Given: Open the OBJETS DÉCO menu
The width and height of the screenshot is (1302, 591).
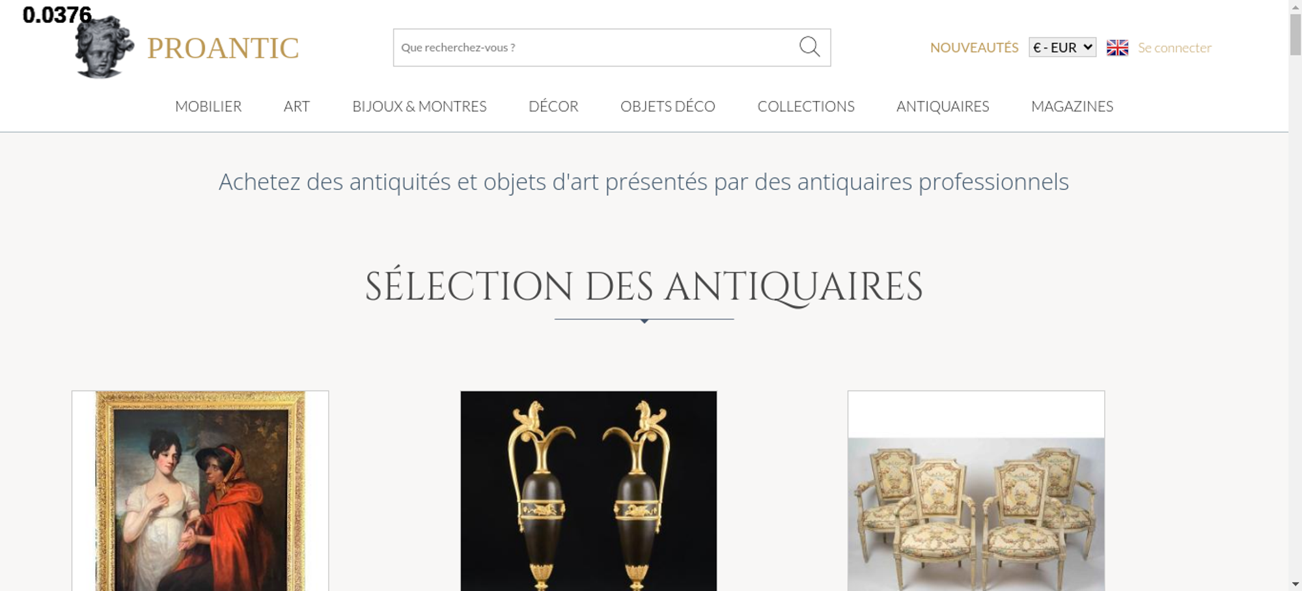Looking at the screenshot, I should [668, 106].
